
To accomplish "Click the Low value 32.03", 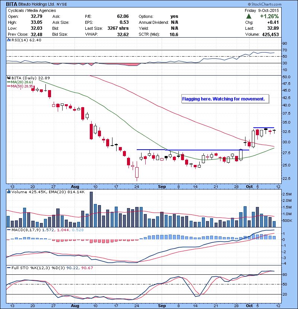I will click(37, 28).
